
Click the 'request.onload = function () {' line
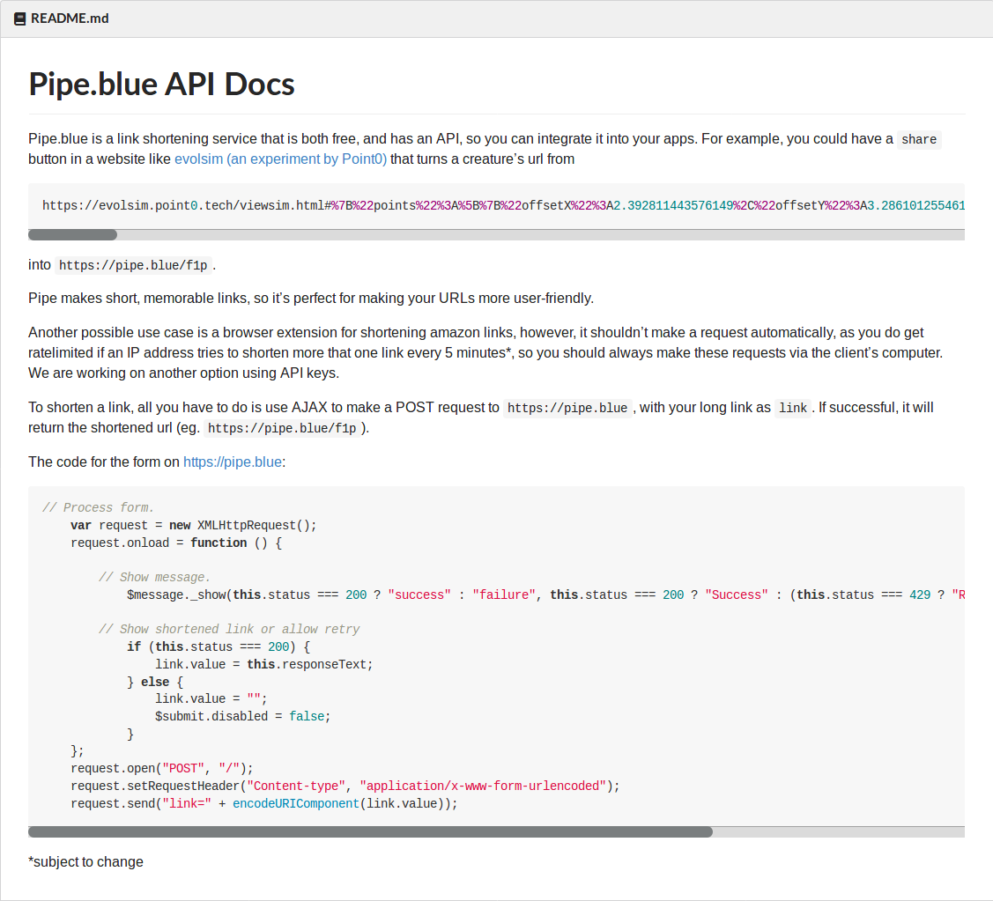[x=176, y=543]
